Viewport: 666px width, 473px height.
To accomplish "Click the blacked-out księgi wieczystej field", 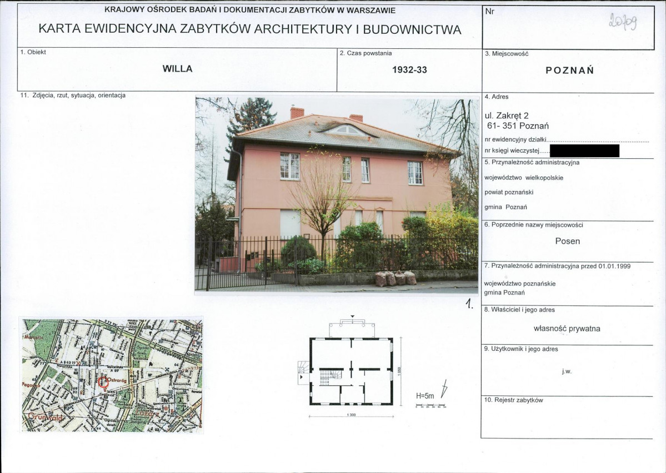I will [x=584, y=151].
